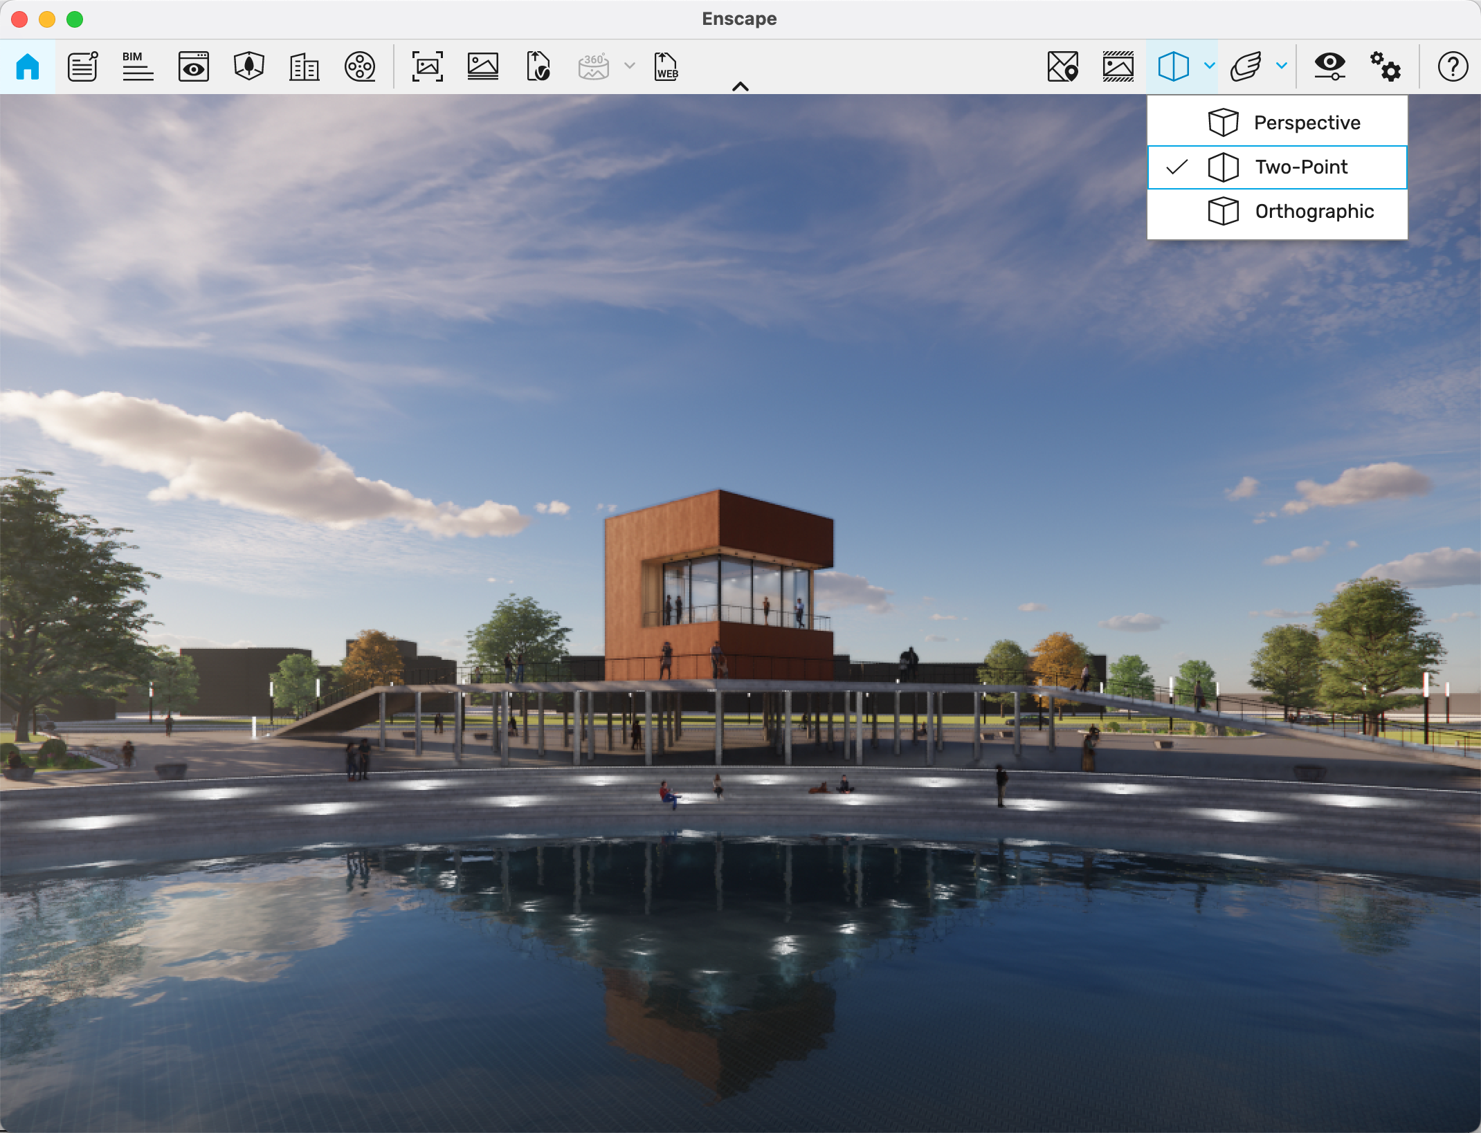This screenshot has height=1133, width=1481.
Task: Open General Settings gears icon
Action: pos(1385,67)
